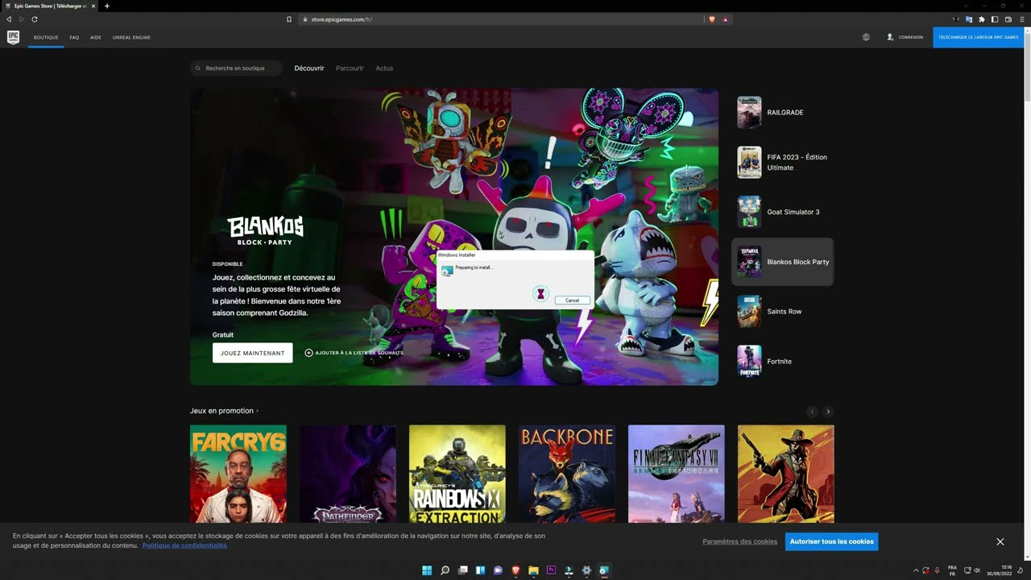
Task: Switch to the Découvrir tab
Action: coord(309,68)
